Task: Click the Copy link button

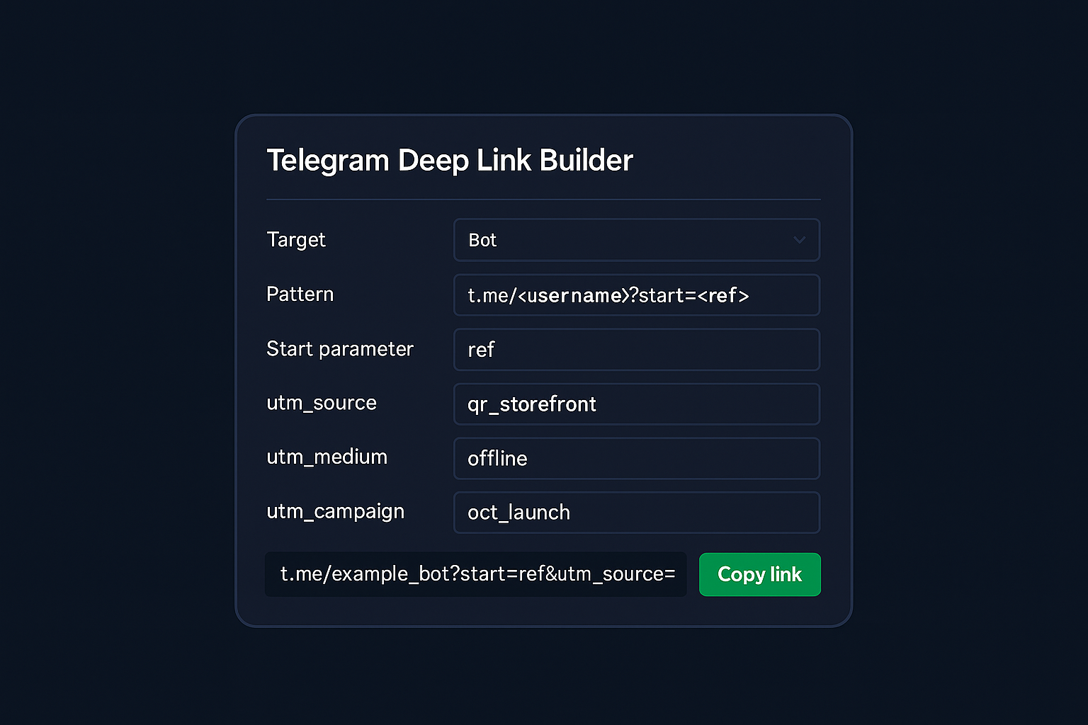Action: (759, 574)
